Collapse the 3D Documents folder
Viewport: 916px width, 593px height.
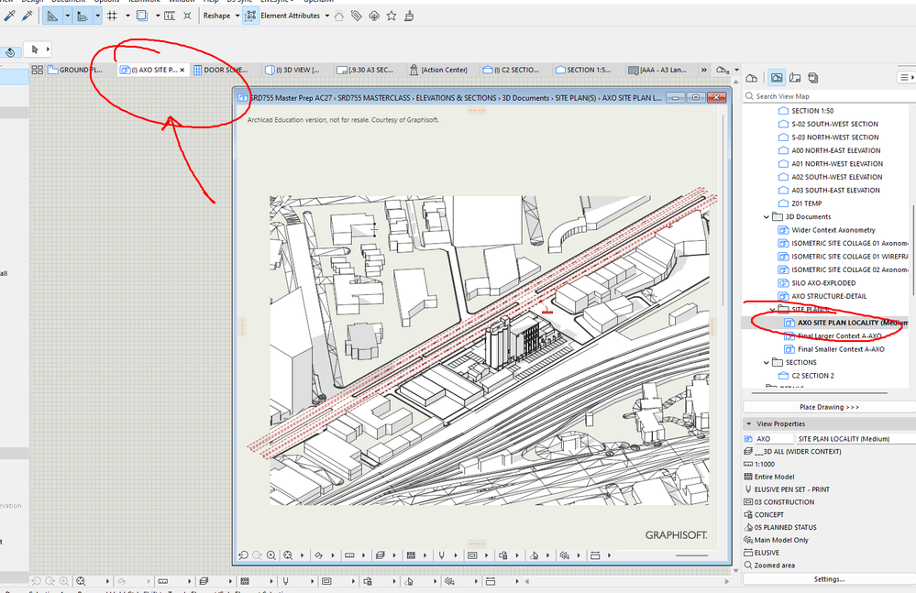tap(767, 217)
